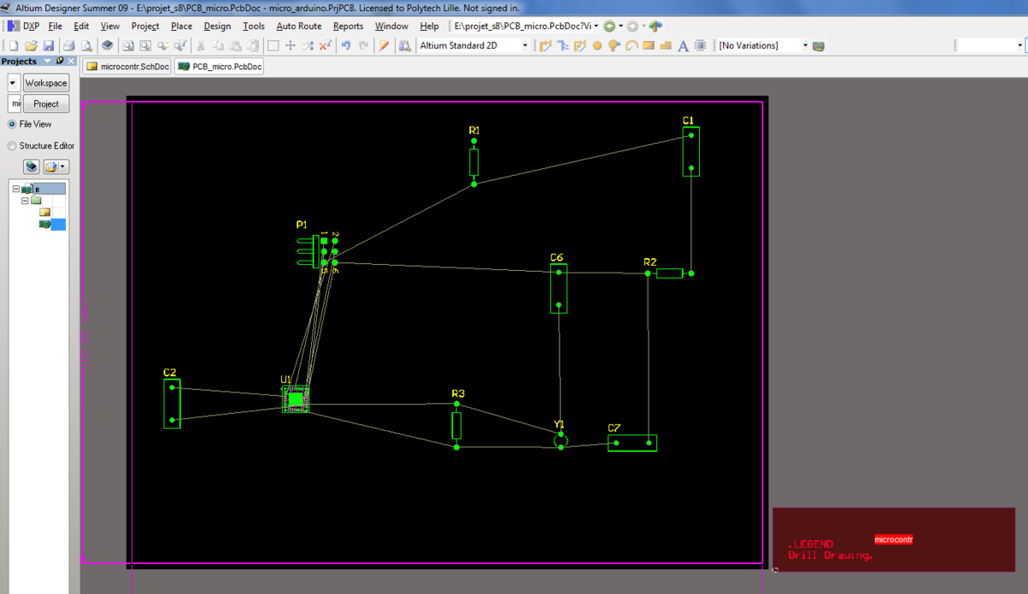Select the Place Pad tool
This screenshot has width=1028, height=594.
point(597,45)
